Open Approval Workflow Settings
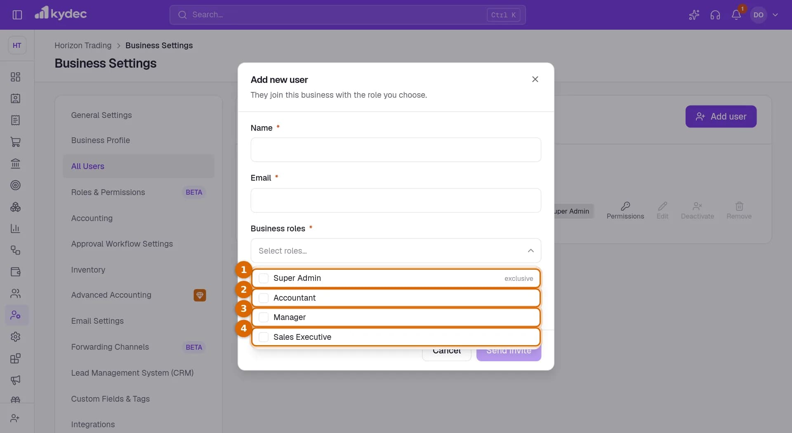792x433 pixels. click(x=139, y=244)
